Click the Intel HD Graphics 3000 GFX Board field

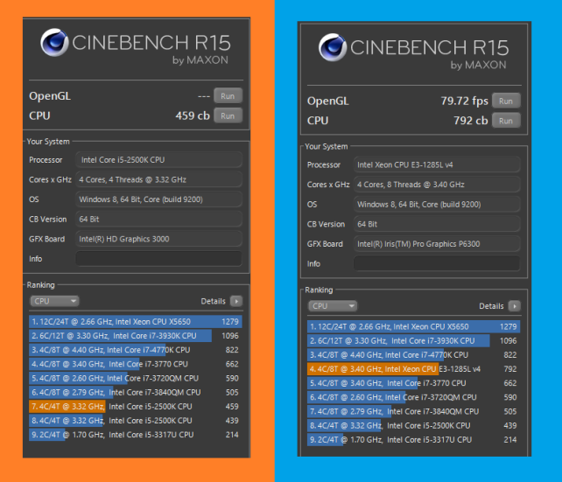pos(158,239)
